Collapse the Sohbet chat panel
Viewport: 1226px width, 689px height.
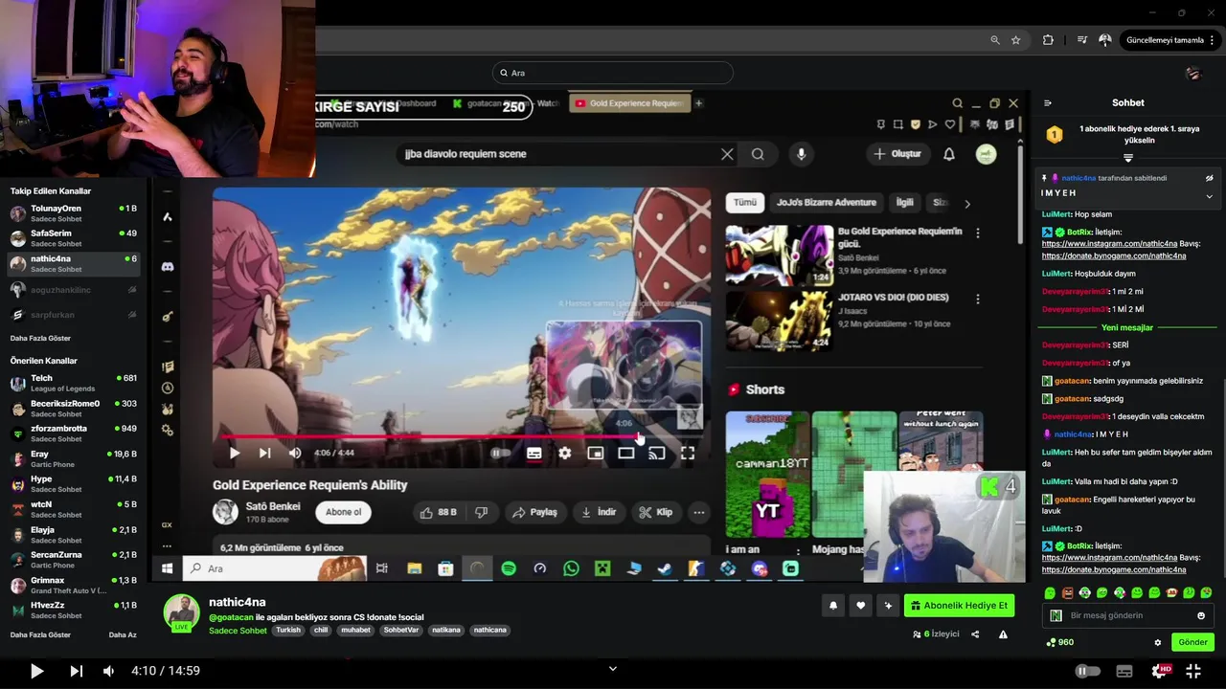point(1048,103)
